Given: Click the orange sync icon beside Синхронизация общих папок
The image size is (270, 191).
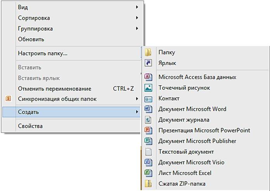Looking at the screenshot, I should tap(8, 98).
